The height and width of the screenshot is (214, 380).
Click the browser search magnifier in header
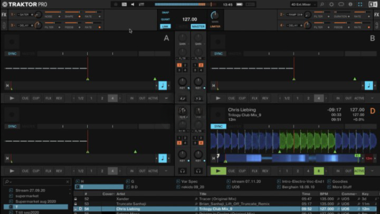322,4
